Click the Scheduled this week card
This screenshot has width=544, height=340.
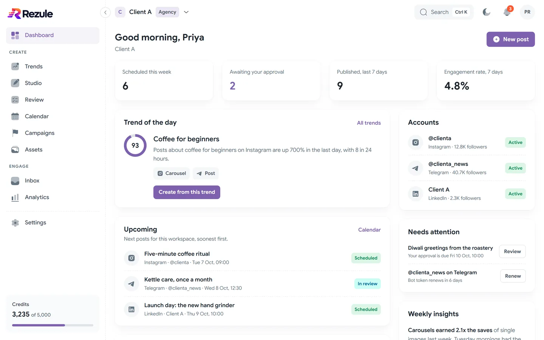(164, 81)
